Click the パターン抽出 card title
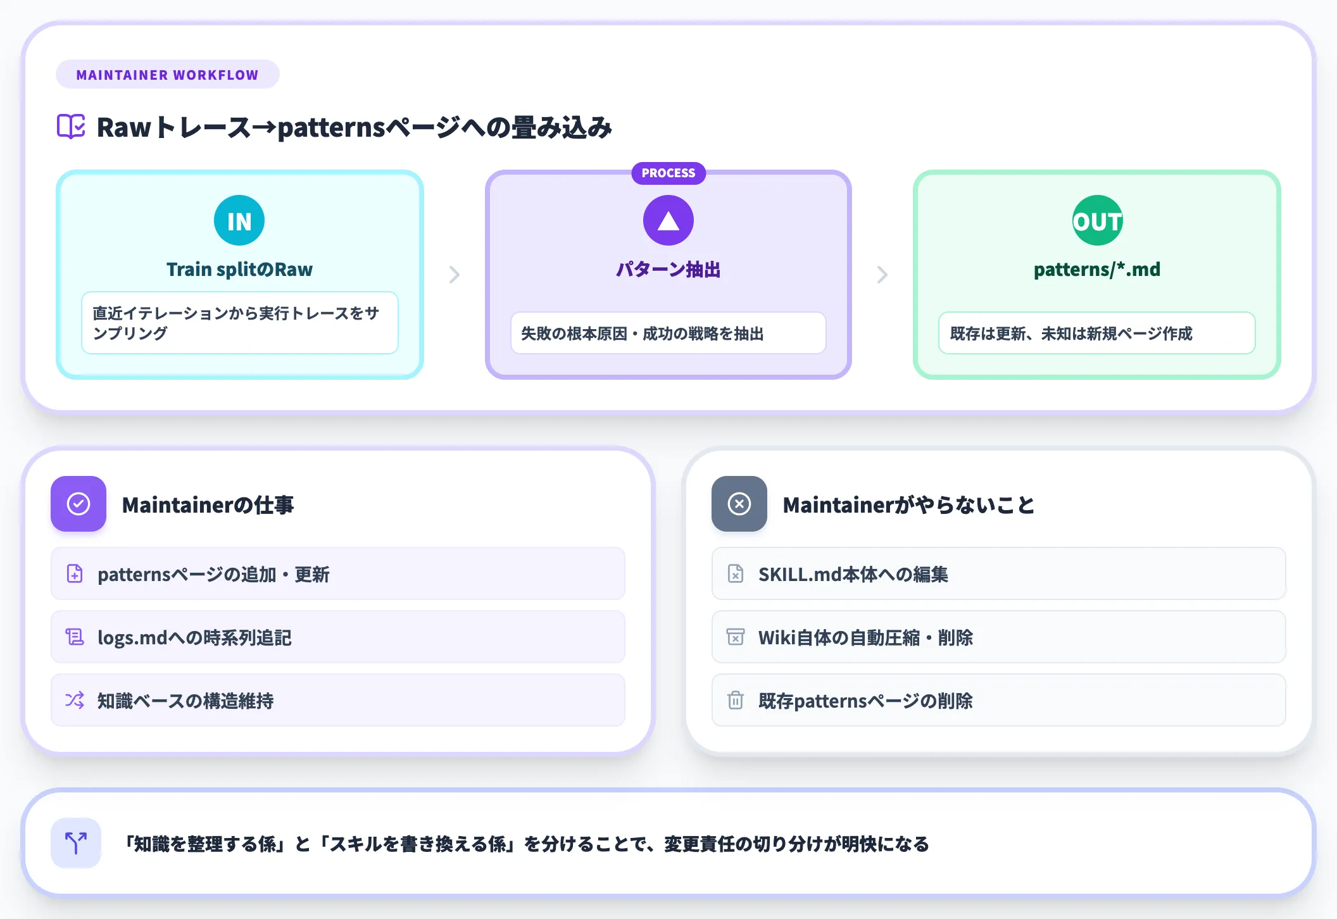The image size is (1337, 919). tap(668, 270)
